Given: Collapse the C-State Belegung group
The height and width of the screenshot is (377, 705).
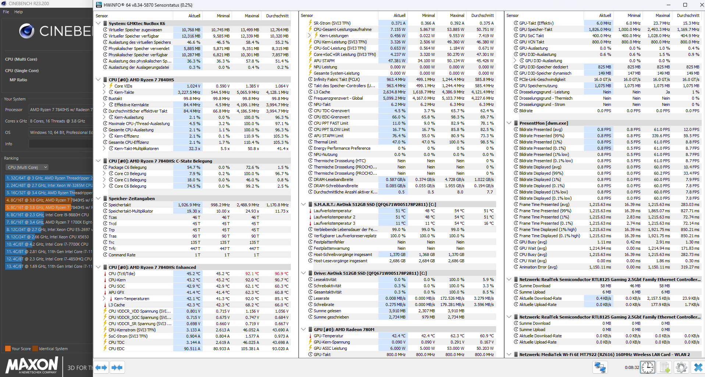Looking at the screenshot, I should pos(98,161).
